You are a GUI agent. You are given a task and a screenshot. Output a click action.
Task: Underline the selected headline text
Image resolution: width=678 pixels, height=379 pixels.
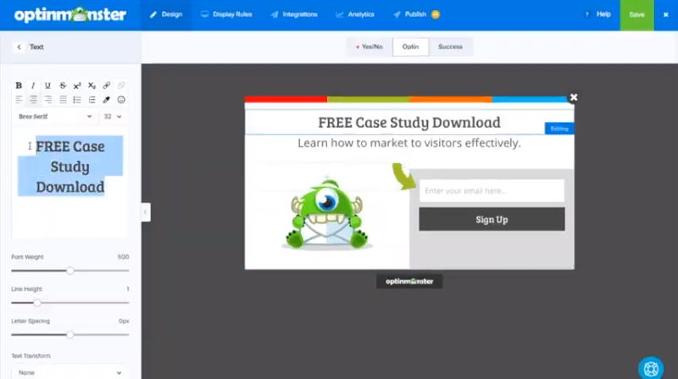coord(47,86)
